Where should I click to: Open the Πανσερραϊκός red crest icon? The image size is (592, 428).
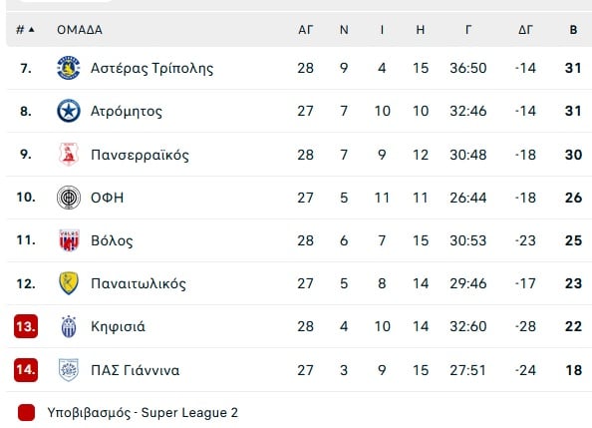pyautogui.click(x=69, y=155)
